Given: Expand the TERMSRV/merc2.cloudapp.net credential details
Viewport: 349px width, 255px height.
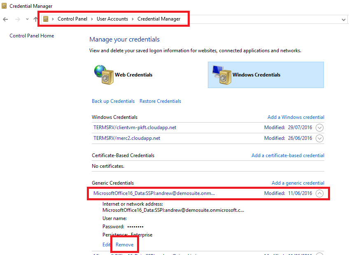Looking at the screenshot, I should point(320,138).
